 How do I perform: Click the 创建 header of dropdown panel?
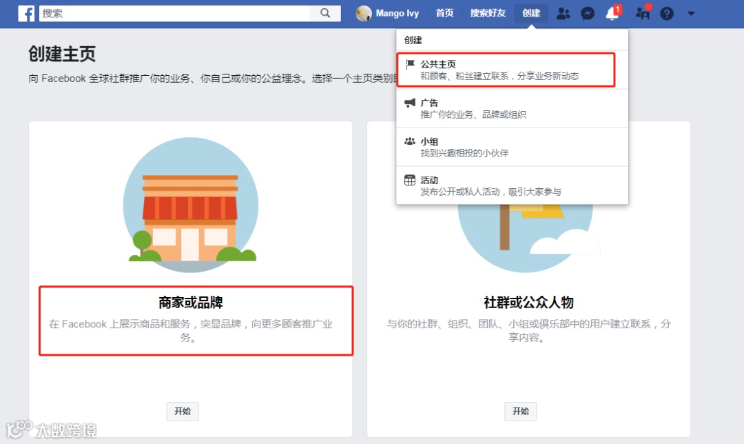[413, 41]
